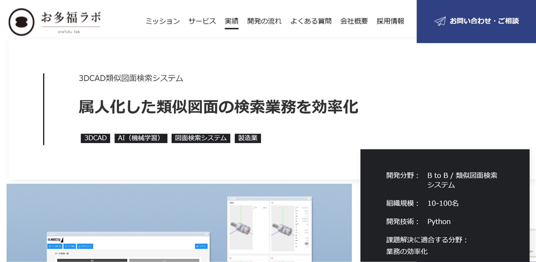Image resolution: width=536 pixels, height=262 pixels.
Task: Click the お多福ラボ logo text
Action: point(71,18)
